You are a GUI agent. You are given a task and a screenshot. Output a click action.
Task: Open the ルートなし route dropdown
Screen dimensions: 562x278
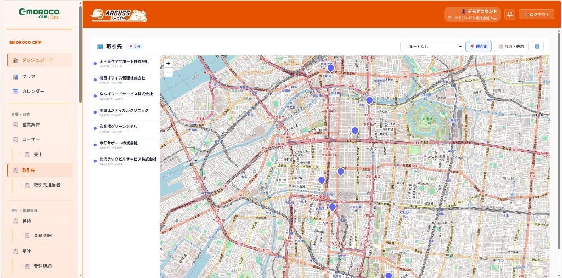(431, 46)
